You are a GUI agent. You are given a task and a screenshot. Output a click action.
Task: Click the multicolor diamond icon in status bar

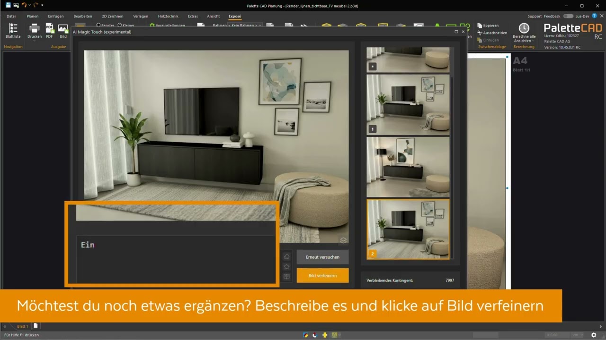point(306,335)
